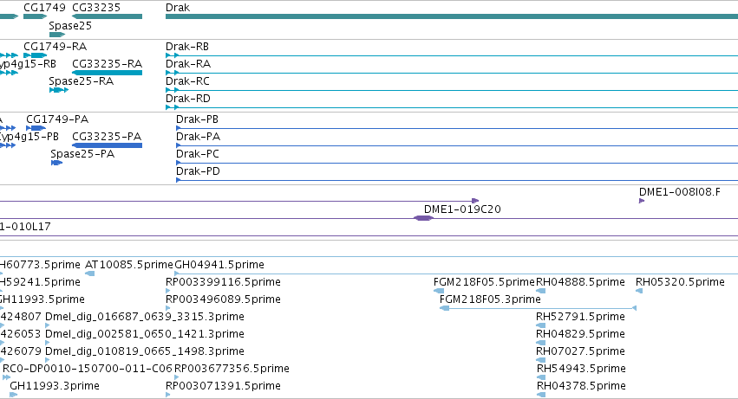
Task: Select the CG33235-PA protein label
Action: point(107,137)
